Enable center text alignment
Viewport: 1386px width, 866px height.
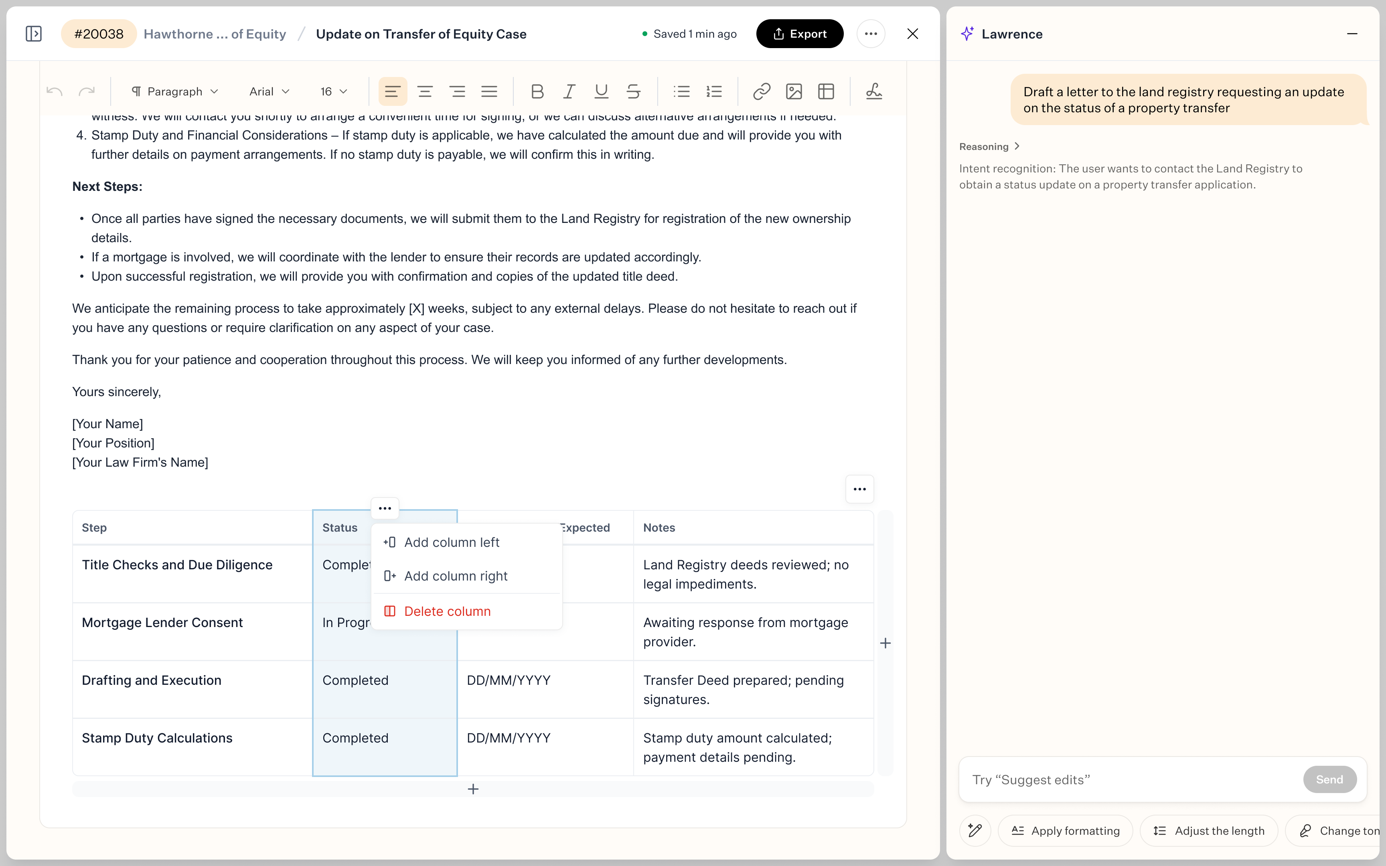pyautogui.click(x=424, y=92)
